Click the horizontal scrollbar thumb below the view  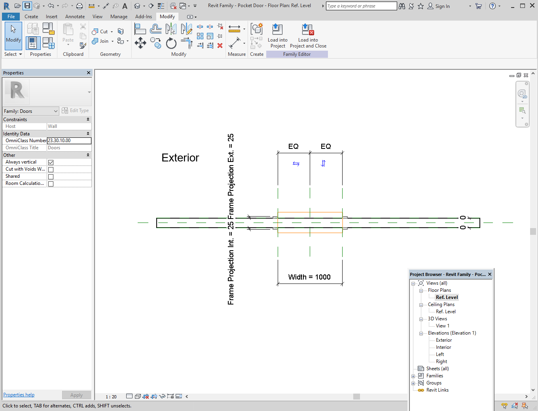[356, 396]
